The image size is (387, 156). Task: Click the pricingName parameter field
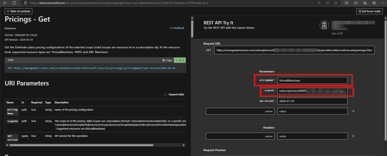[312, 80]
